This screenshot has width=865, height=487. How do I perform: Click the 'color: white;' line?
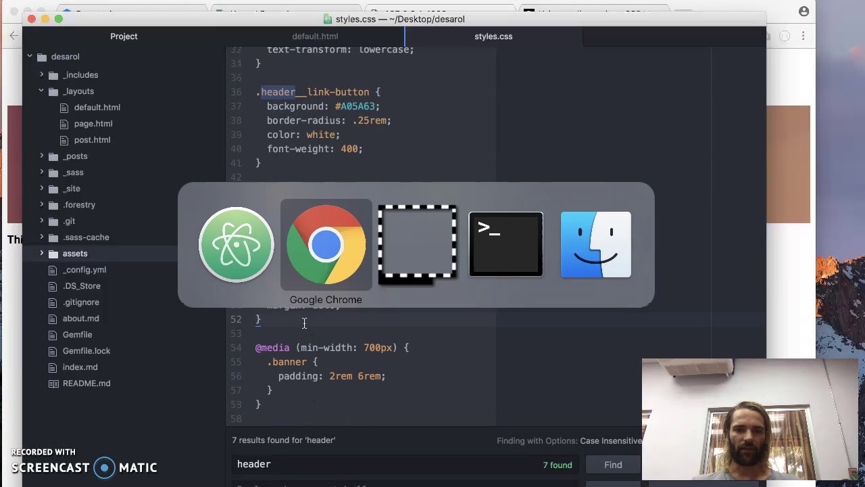(303, 135)
